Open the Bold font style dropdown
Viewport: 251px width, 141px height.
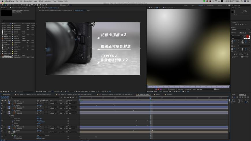click(237, 38)
